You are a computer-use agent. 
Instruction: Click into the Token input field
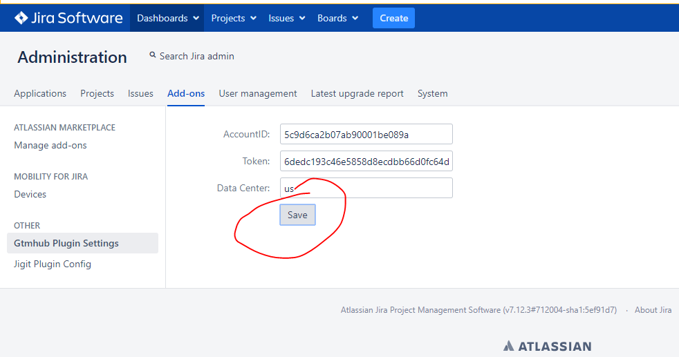(x=366, y=161)
